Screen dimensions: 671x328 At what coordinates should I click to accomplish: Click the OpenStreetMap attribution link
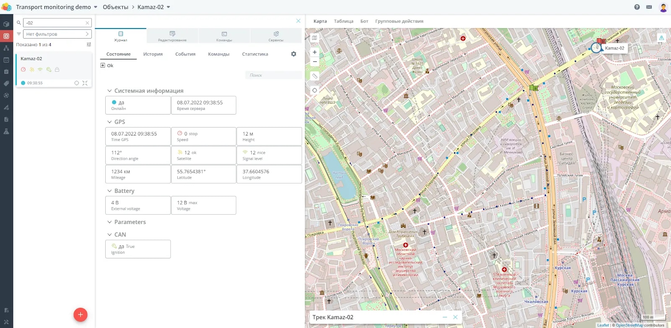click(629, 325)
